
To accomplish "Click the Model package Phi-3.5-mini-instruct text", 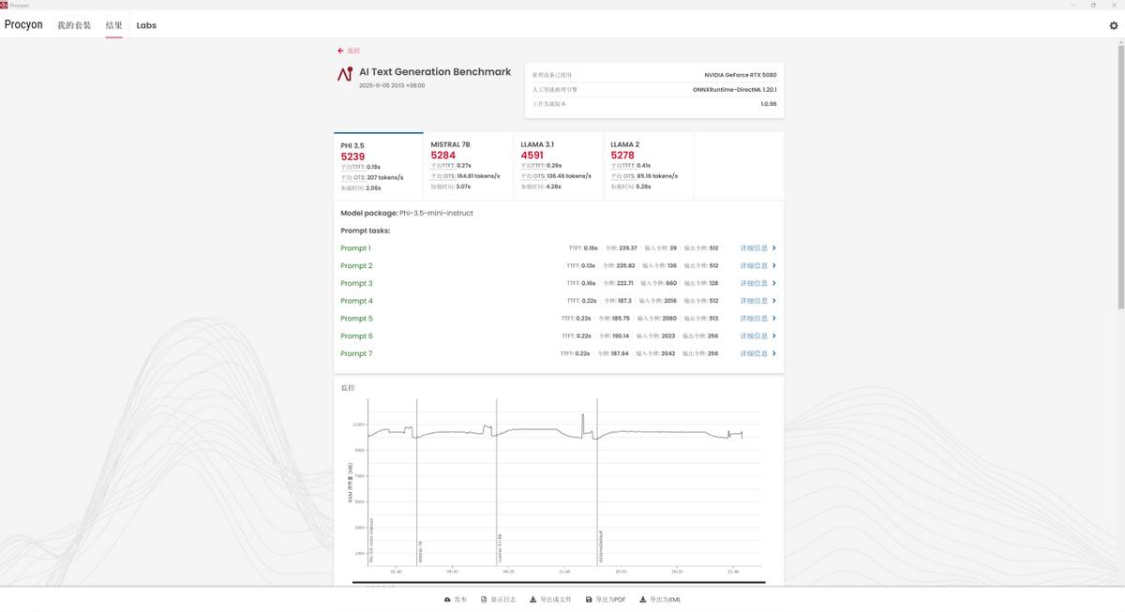I will click(x=407, y=213).
